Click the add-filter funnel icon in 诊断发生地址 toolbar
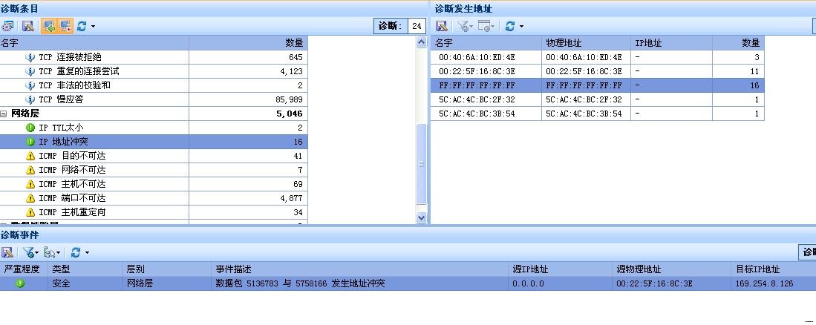816x325 pixels. [x=462, y=26]
